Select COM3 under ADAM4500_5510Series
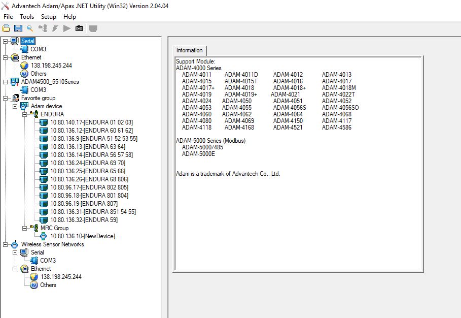461x318 pixels. tap(38, 90)
